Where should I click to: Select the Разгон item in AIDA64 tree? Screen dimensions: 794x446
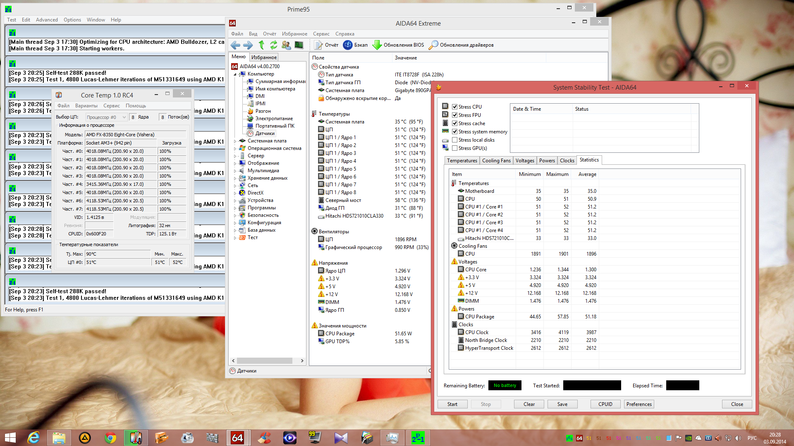(263, 111)
